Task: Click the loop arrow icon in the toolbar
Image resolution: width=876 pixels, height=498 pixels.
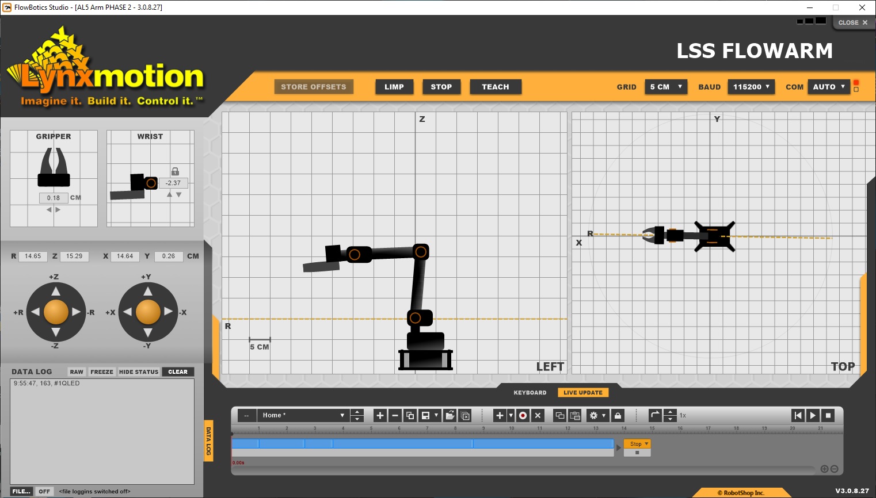Action: (x=655, y=415)
